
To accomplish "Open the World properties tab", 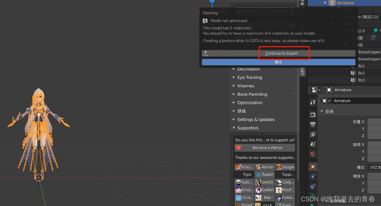I will click(313, 154).
